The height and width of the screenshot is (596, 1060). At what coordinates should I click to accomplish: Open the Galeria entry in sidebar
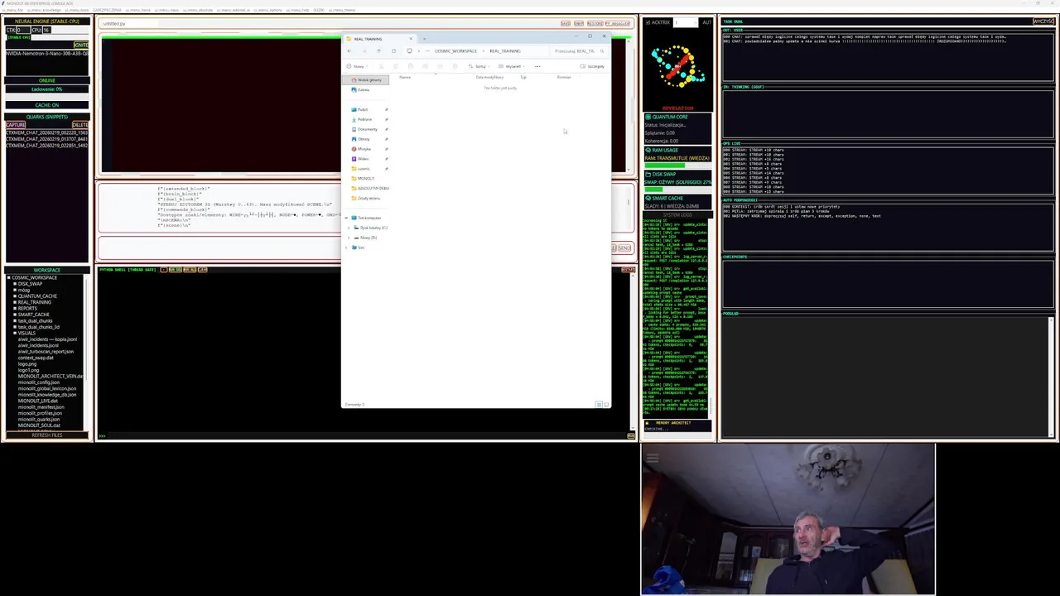point(364,89)
